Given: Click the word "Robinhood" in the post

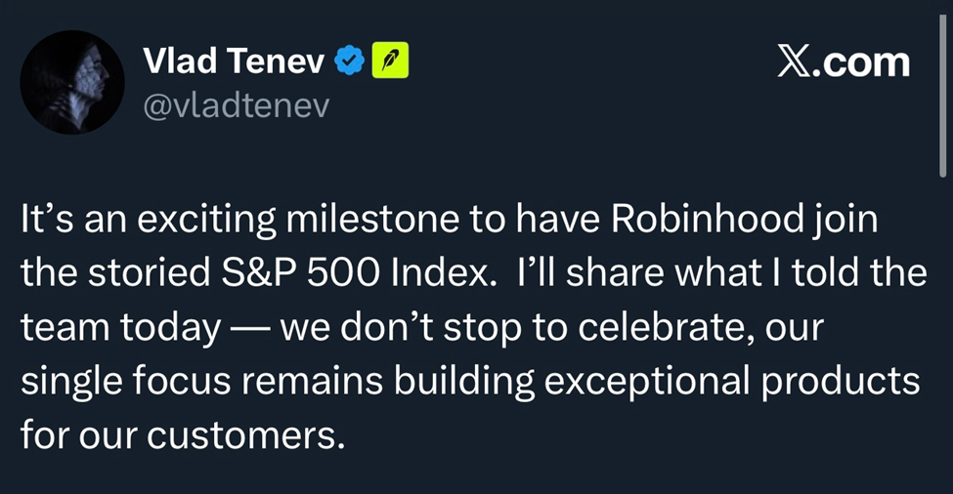Looking at the screenshot, I should pyautogui.click(x=708, y=219).
